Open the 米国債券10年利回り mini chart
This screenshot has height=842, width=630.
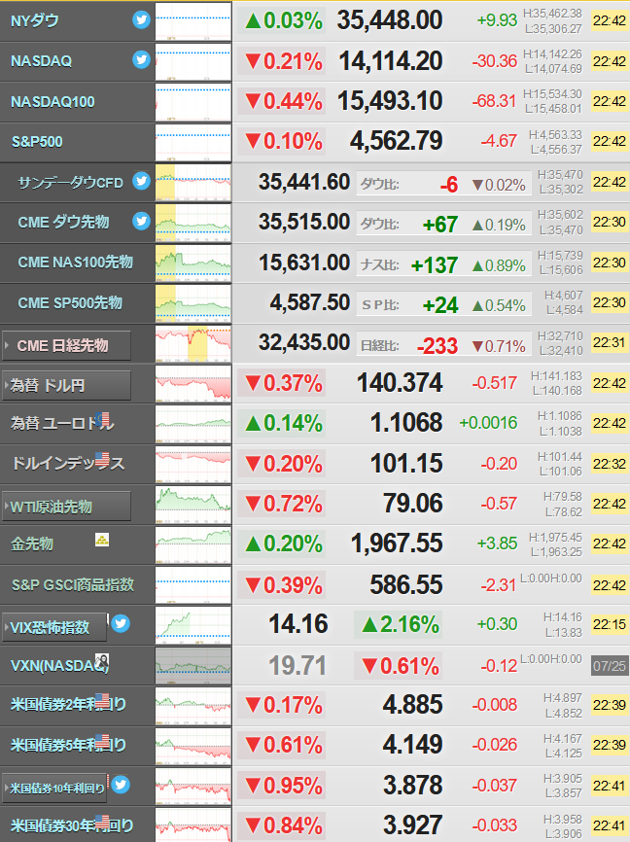coord(193,787)
